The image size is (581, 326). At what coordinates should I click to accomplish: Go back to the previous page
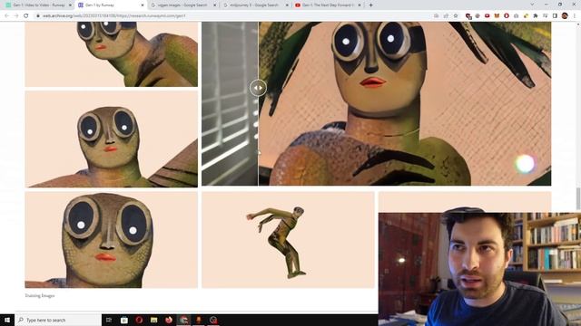pyautogui.click(x=6, y=16)
